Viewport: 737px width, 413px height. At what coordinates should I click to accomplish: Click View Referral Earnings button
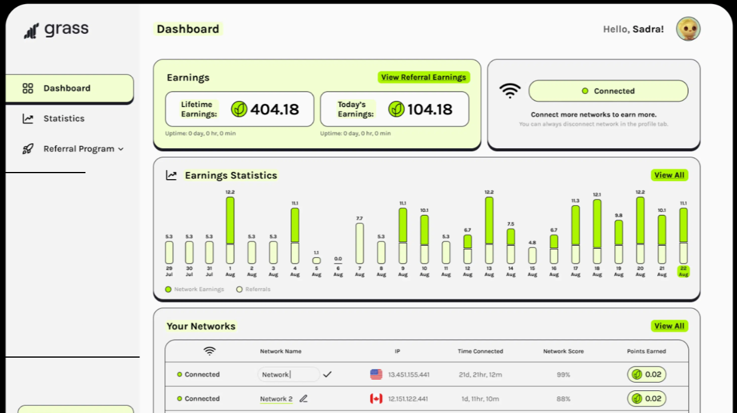click(x=424, y=77)
